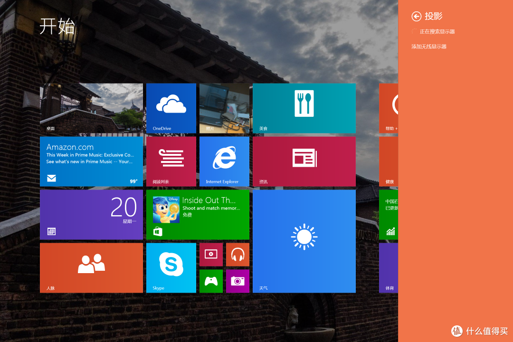Open the Finance chart tile
Image resolution: width=513 pixels, height=342 pixels.
(x=389, y=215)
